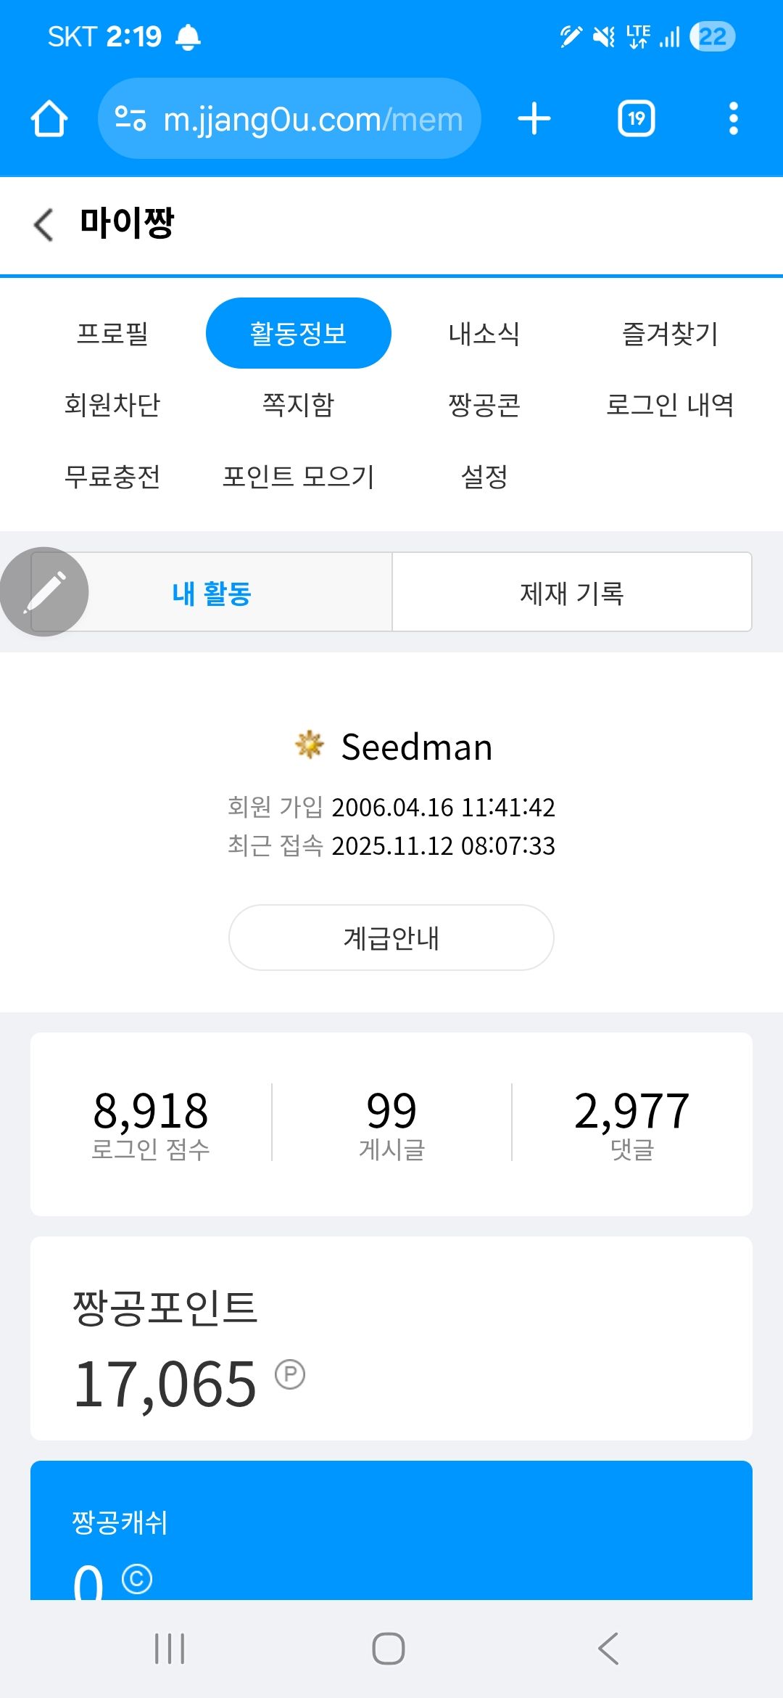783x1698 pixels.
Task: Tap the 짱공포인트 17,065 card
Action: [391, 1338]
